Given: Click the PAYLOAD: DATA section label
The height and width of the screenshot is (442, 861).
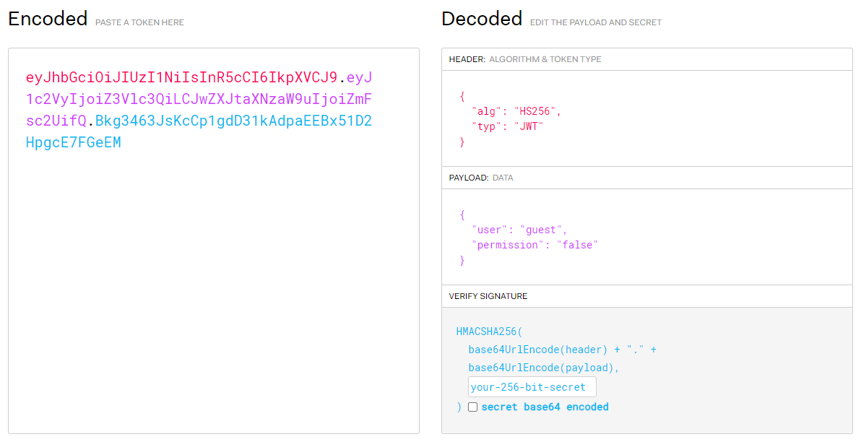Looking at the screenshot, I should tap(481, 178).
